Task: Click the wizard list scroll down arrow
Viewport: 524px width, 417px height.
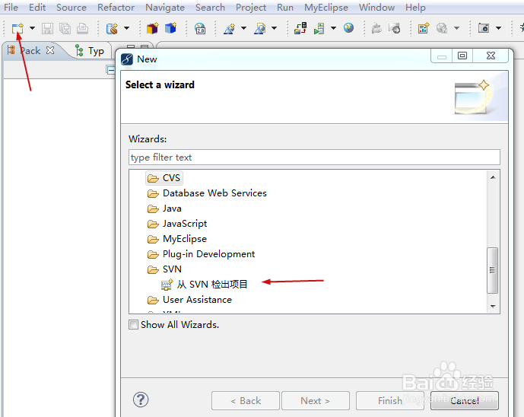Action: coord(493,307)
